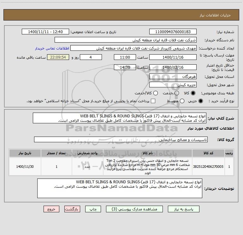This screenshot has height=235, width=243.
Task: Click the response deadline date 1400/11/16
Action: pos(173,57)
